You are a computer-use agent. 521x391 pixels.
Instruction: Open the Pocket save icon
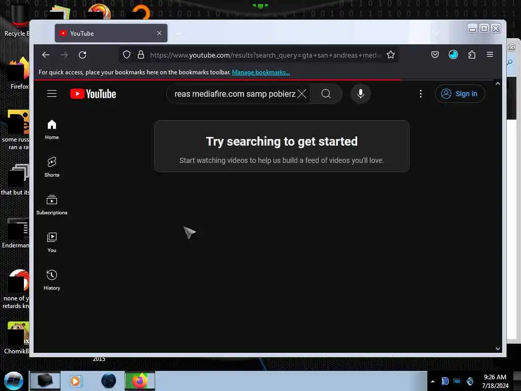click(x=435, y=54)
